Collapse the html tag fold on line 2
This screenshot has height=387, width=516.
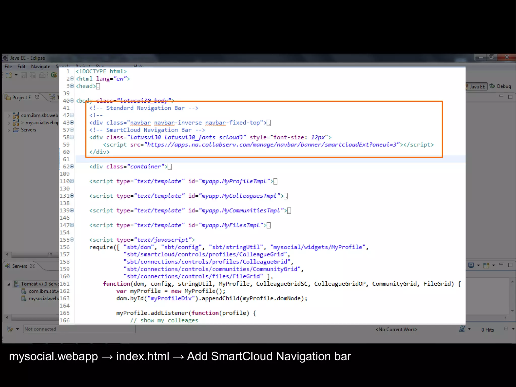72,79
